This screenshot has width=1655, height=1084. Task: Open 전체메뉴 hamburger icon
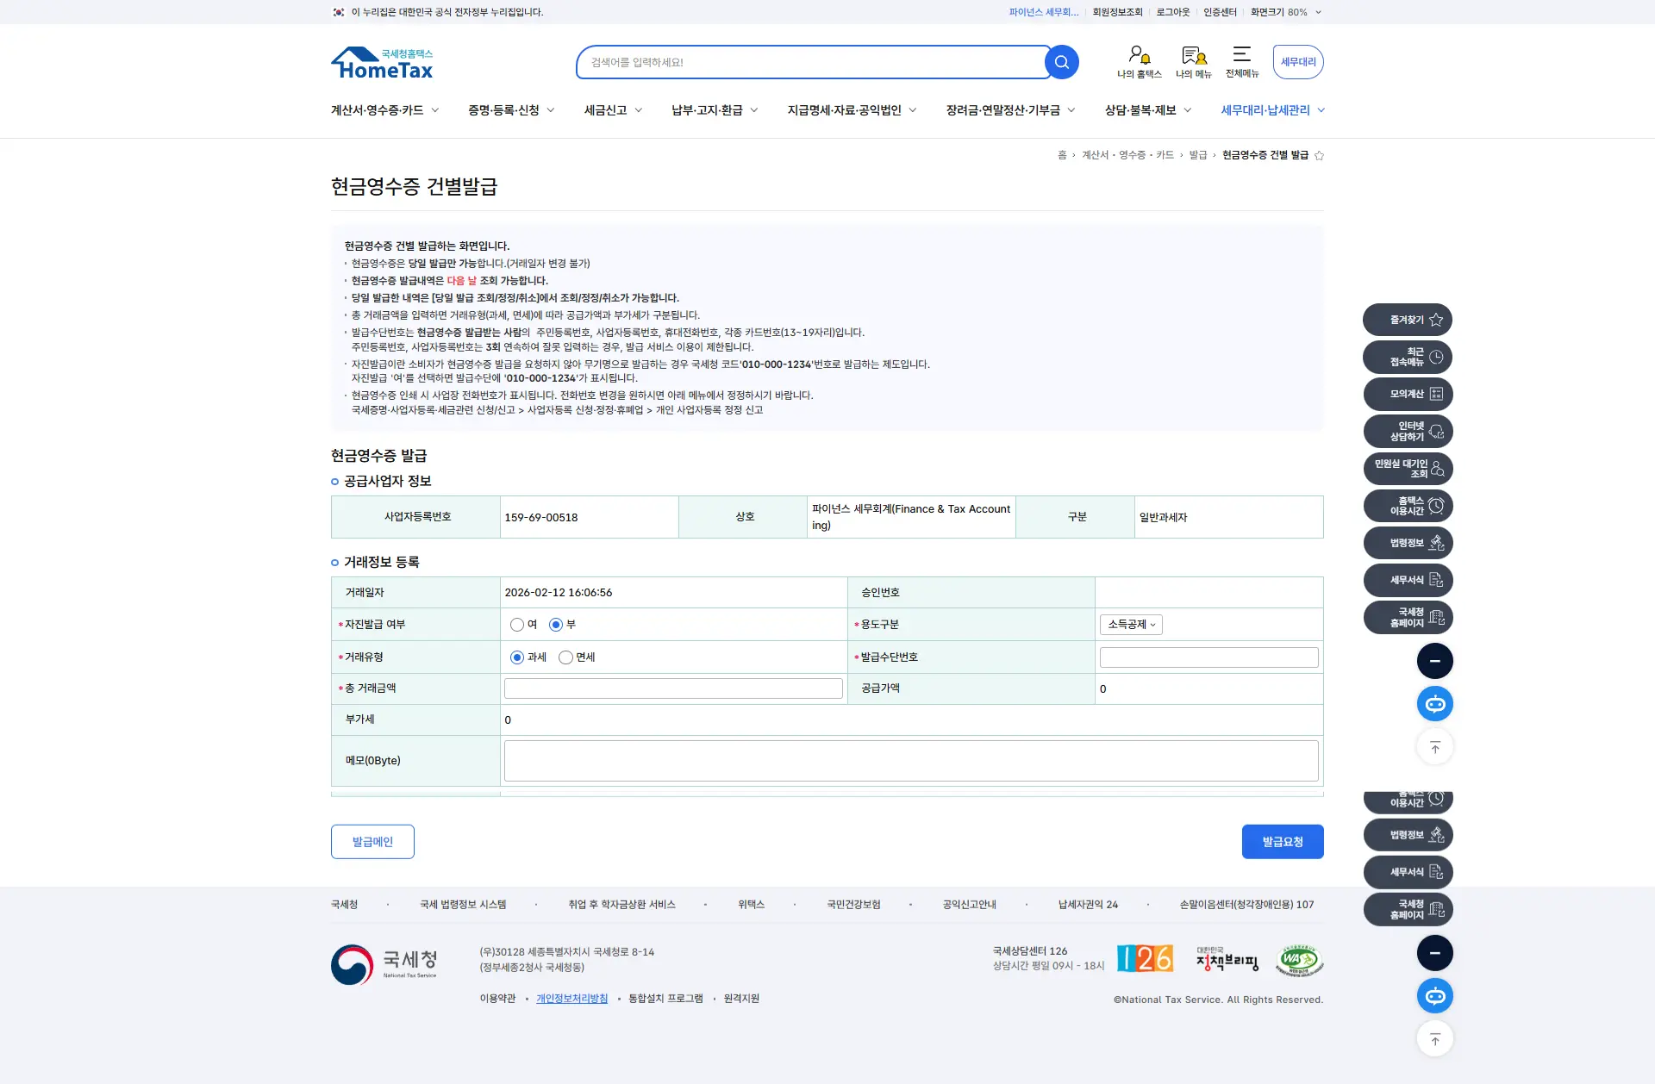point(1241,55)
